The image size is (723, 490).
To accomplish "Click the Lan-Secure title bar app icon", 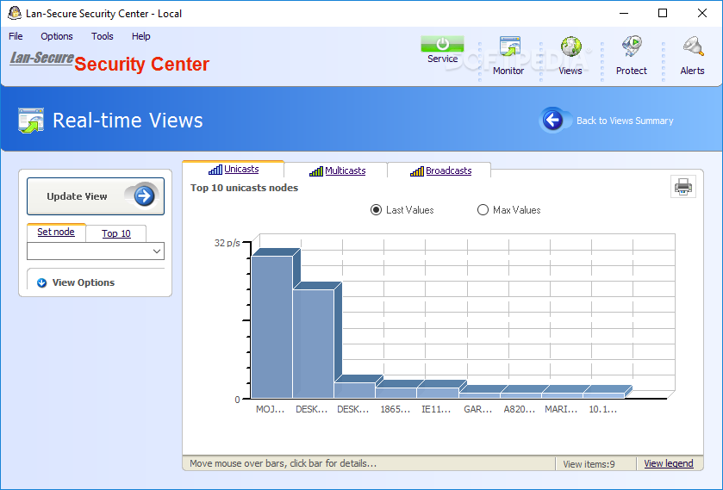I will tap(15, 14).
